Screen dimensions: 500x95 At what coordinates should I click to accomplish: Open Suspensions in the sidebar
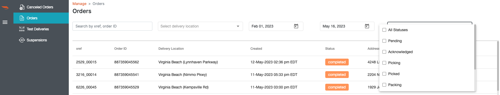41,40
